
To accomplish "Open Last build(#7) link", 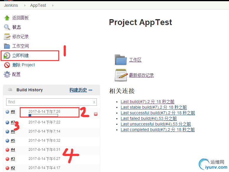I will tap(147, 102).
